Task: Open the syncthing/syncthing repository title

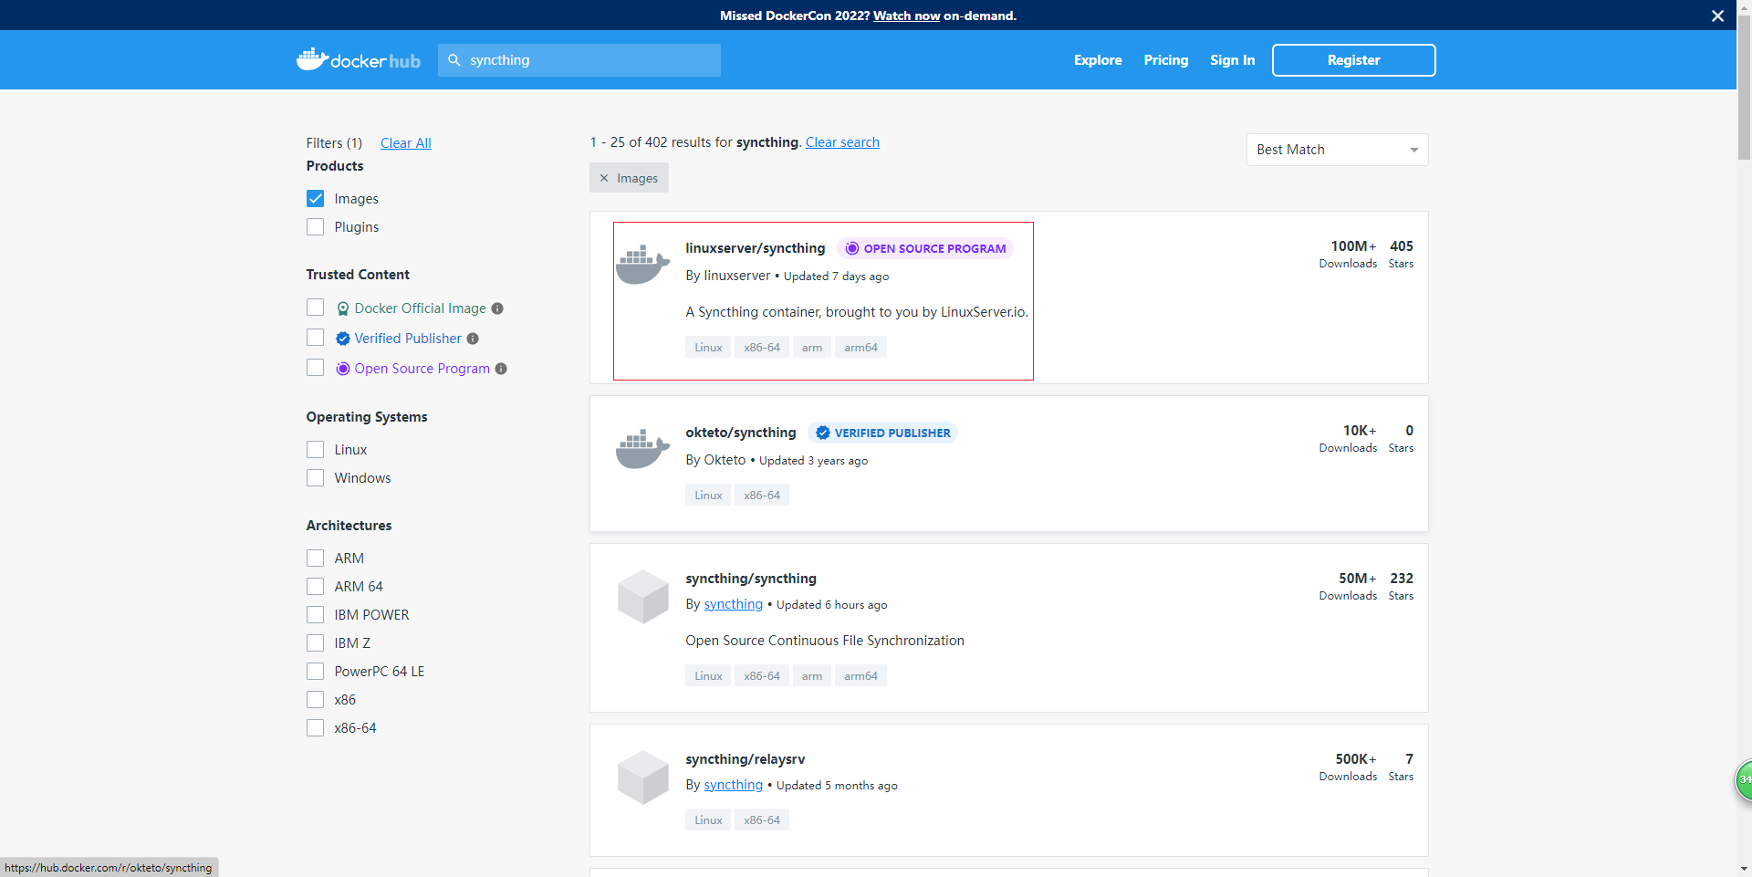Action: pos(751,579)
